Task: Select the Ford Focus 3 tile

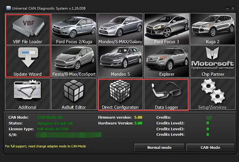Action: (167, 29)
